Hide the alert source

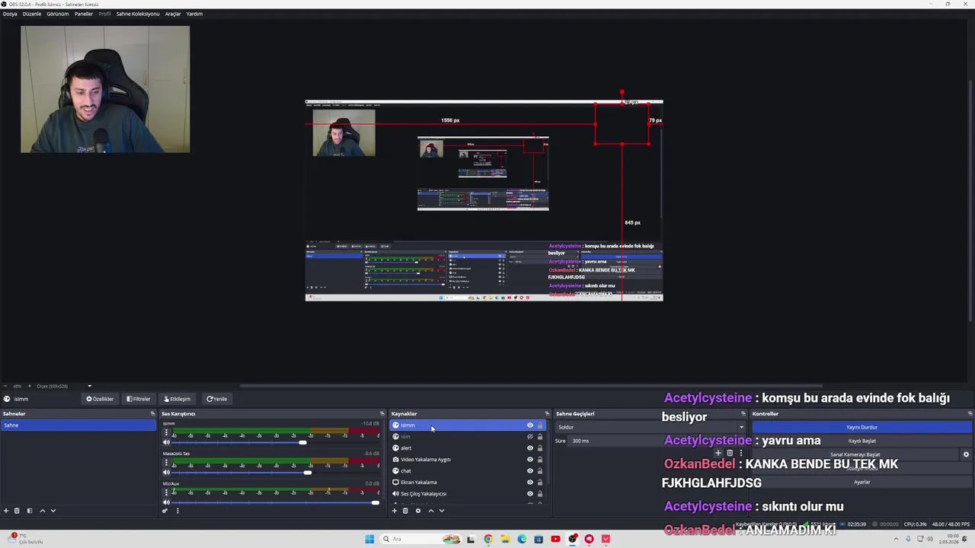click(x=530, y=448)
